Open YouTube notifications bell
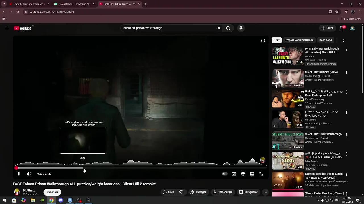364x204 pixels. [x=342, y=28]
